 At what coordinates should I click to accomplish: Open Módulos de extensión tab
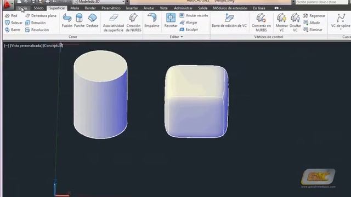tap(230, 8)
